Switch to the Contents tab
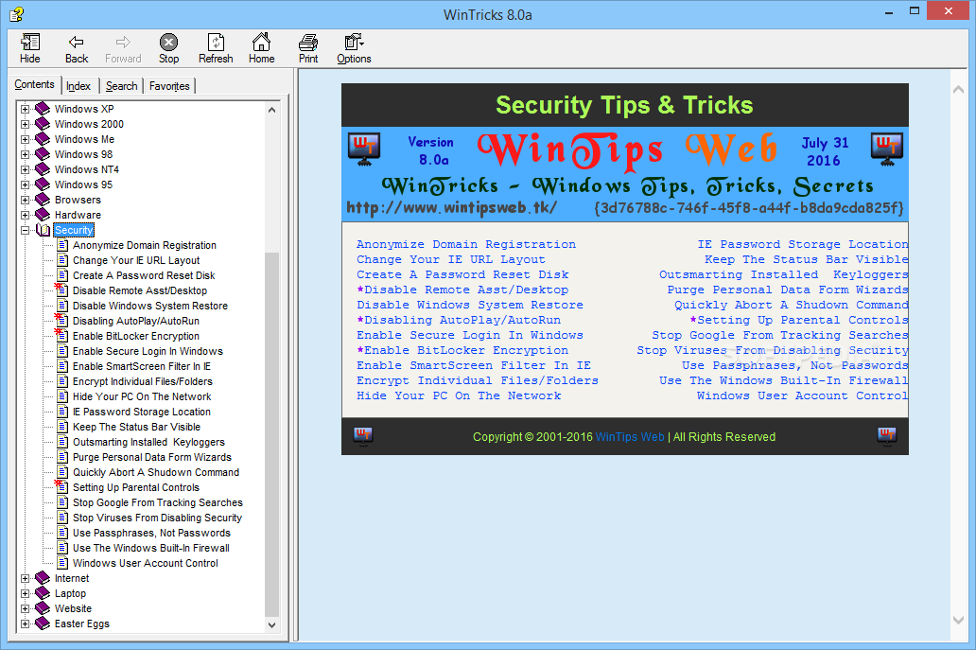The height and width of the screenshot is (650, 976). (34, 84)
